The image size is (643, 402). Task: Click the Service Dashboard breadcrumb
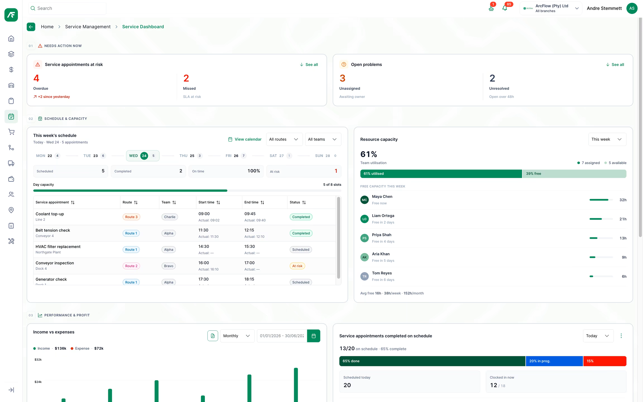point(143,27)
